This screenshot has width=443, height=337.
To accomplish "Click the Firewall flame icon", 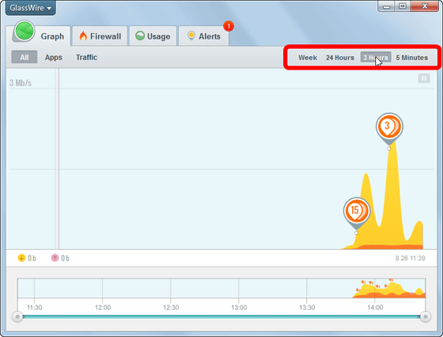I will click(x=83, y=36).
